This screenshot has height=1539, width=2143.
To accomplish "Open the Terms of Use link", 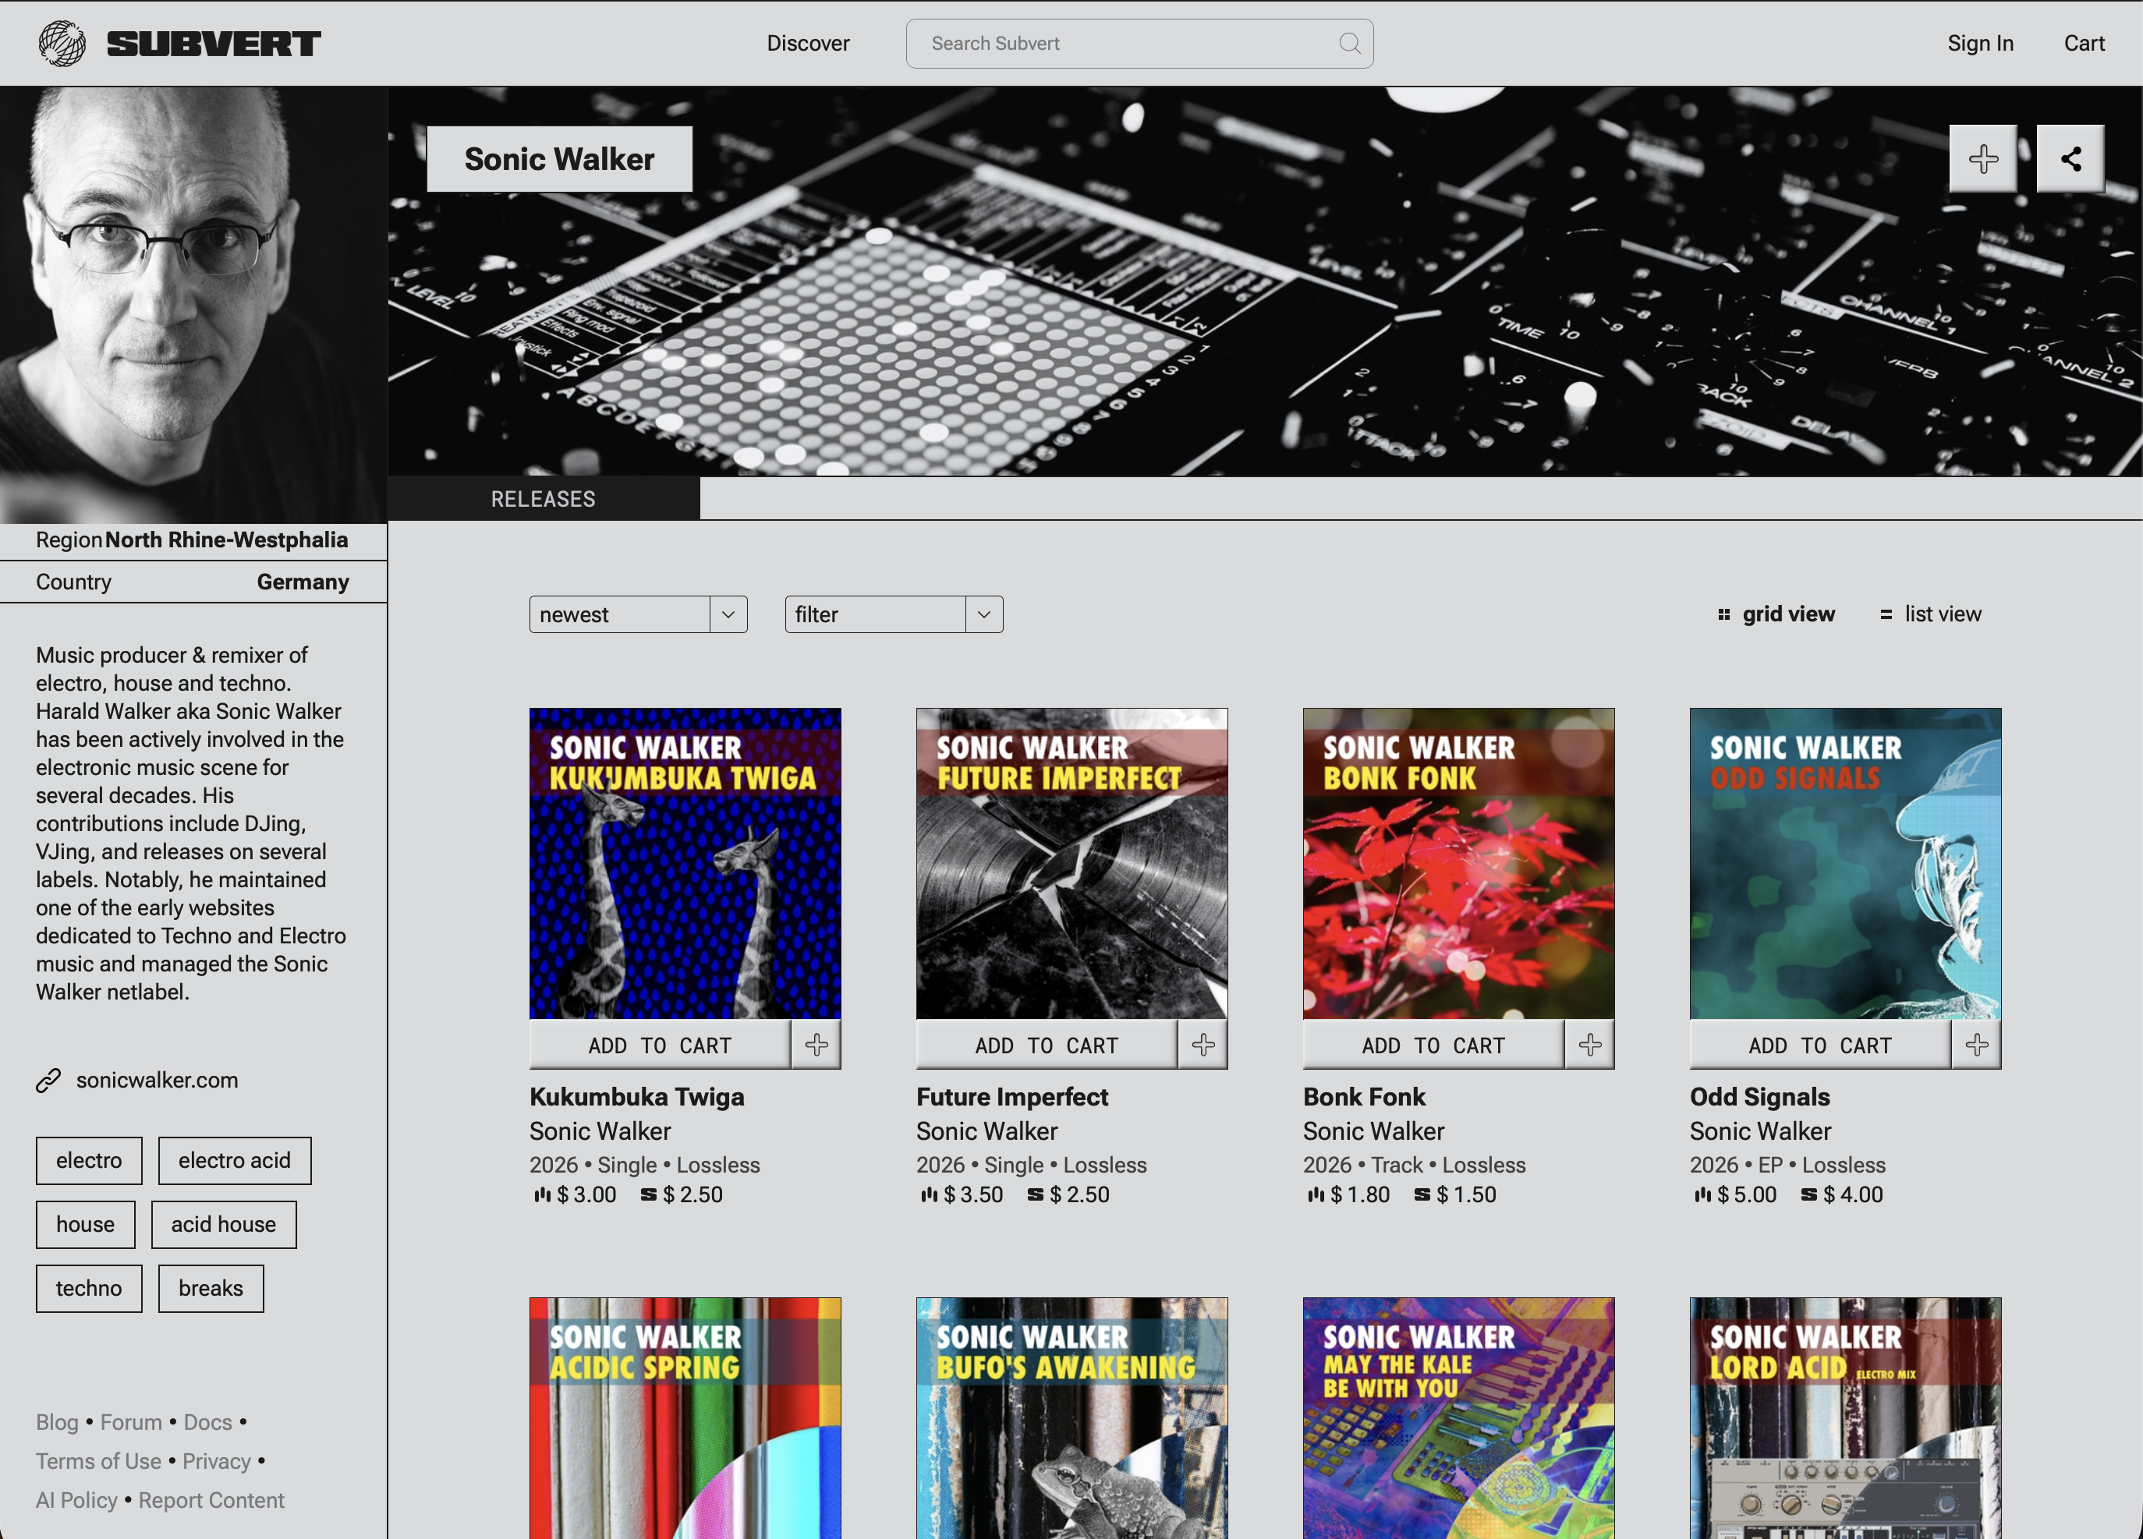I will (x=98, y=1462).
